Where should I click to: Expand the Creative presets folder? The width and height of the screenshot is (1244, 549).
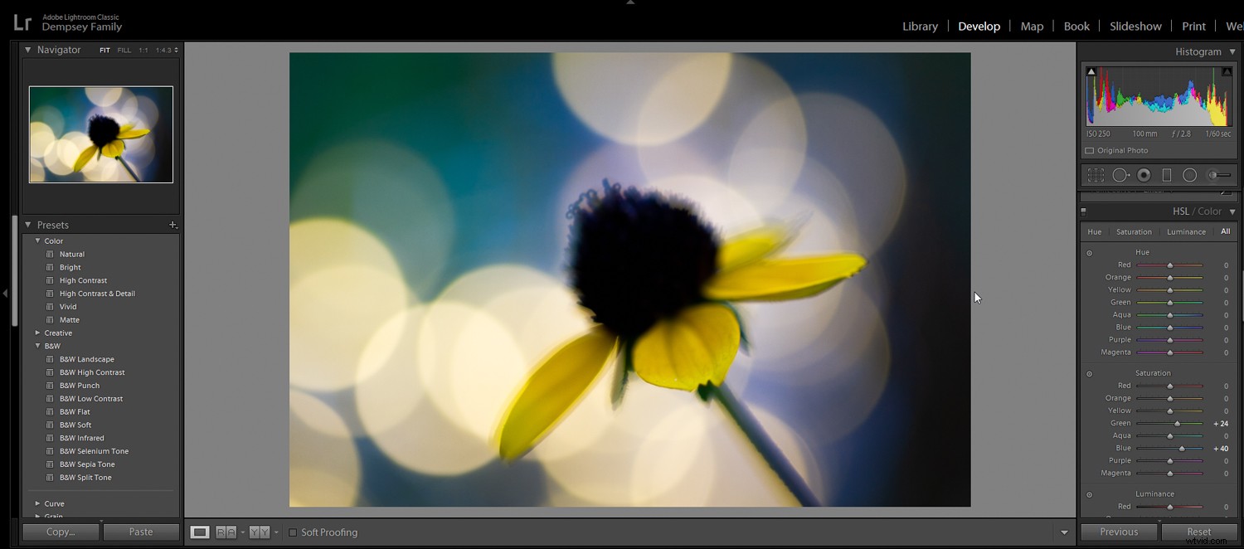click(36, 333)
